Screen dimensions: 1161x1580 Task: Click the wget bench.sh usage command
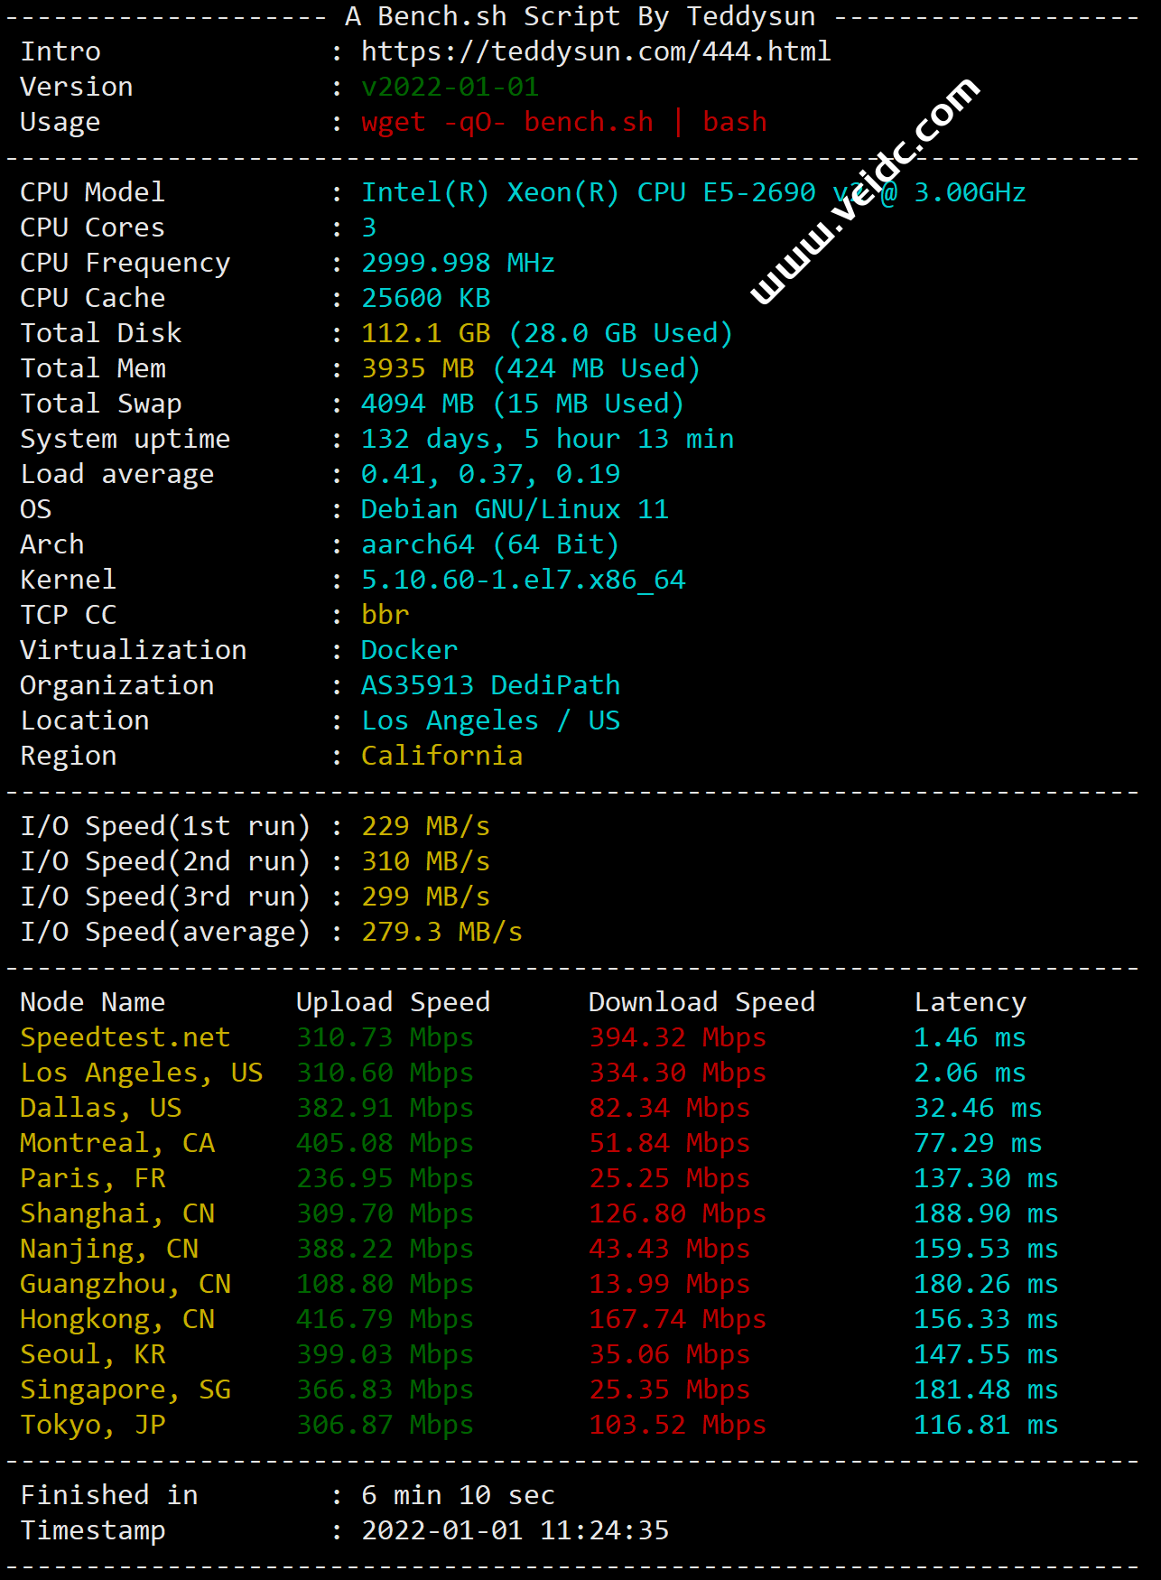click(563, 122)
